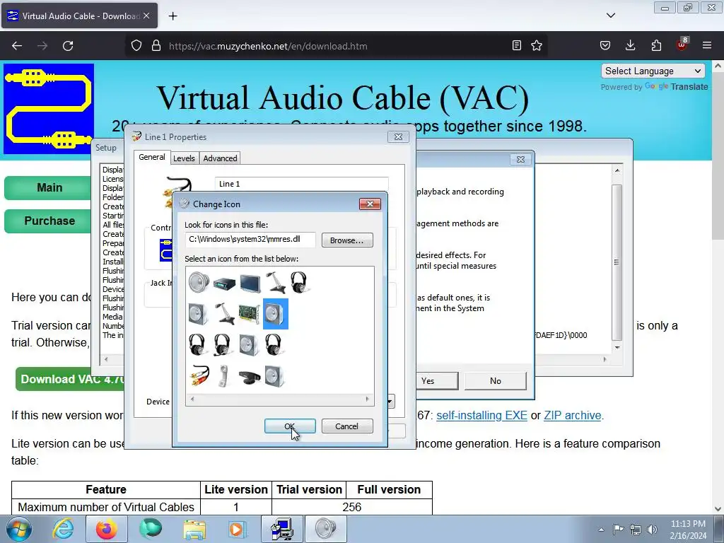The width and height of the screenshot is (724, 543).
Task: Open the Advanced tab
Action: pyautogui.click(x=221, y=158)
